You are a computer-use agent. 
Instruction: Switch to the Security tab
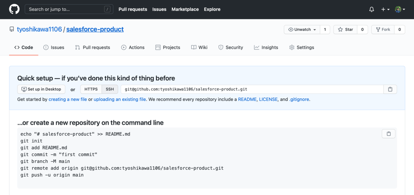point(231,47)
